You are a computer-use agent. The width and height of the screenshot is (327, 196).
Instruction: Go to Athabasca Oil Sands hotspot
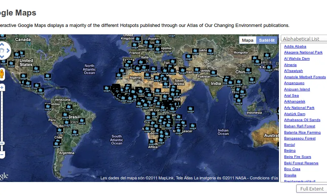[302, 120]
